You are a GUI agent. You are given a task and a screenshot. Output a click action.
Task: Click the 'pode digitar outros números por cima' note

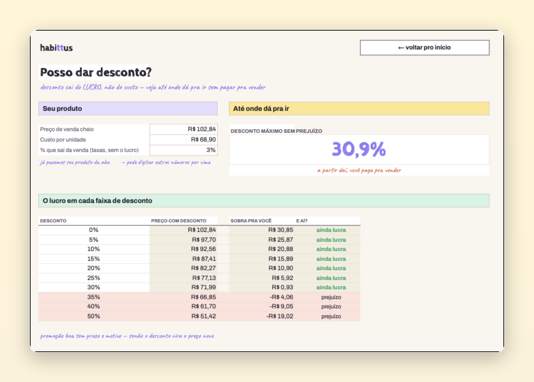pos(166,162)
